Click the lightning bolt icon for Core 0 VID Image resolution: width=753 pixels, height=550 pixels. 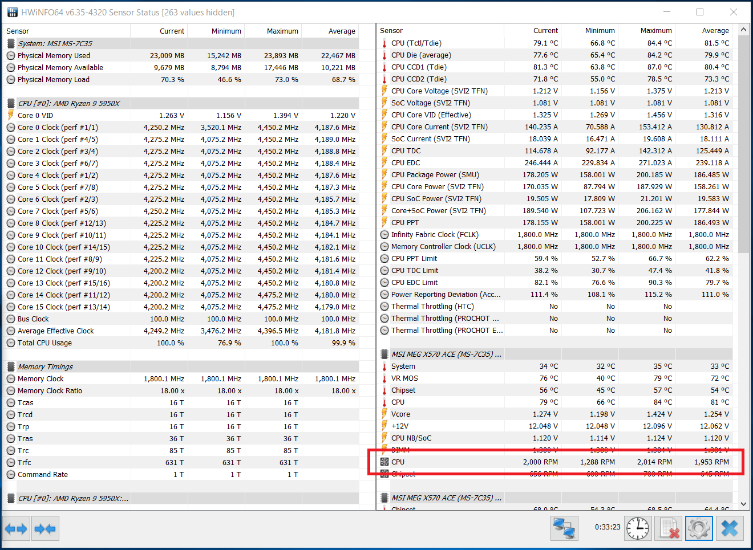pos(10,115)
